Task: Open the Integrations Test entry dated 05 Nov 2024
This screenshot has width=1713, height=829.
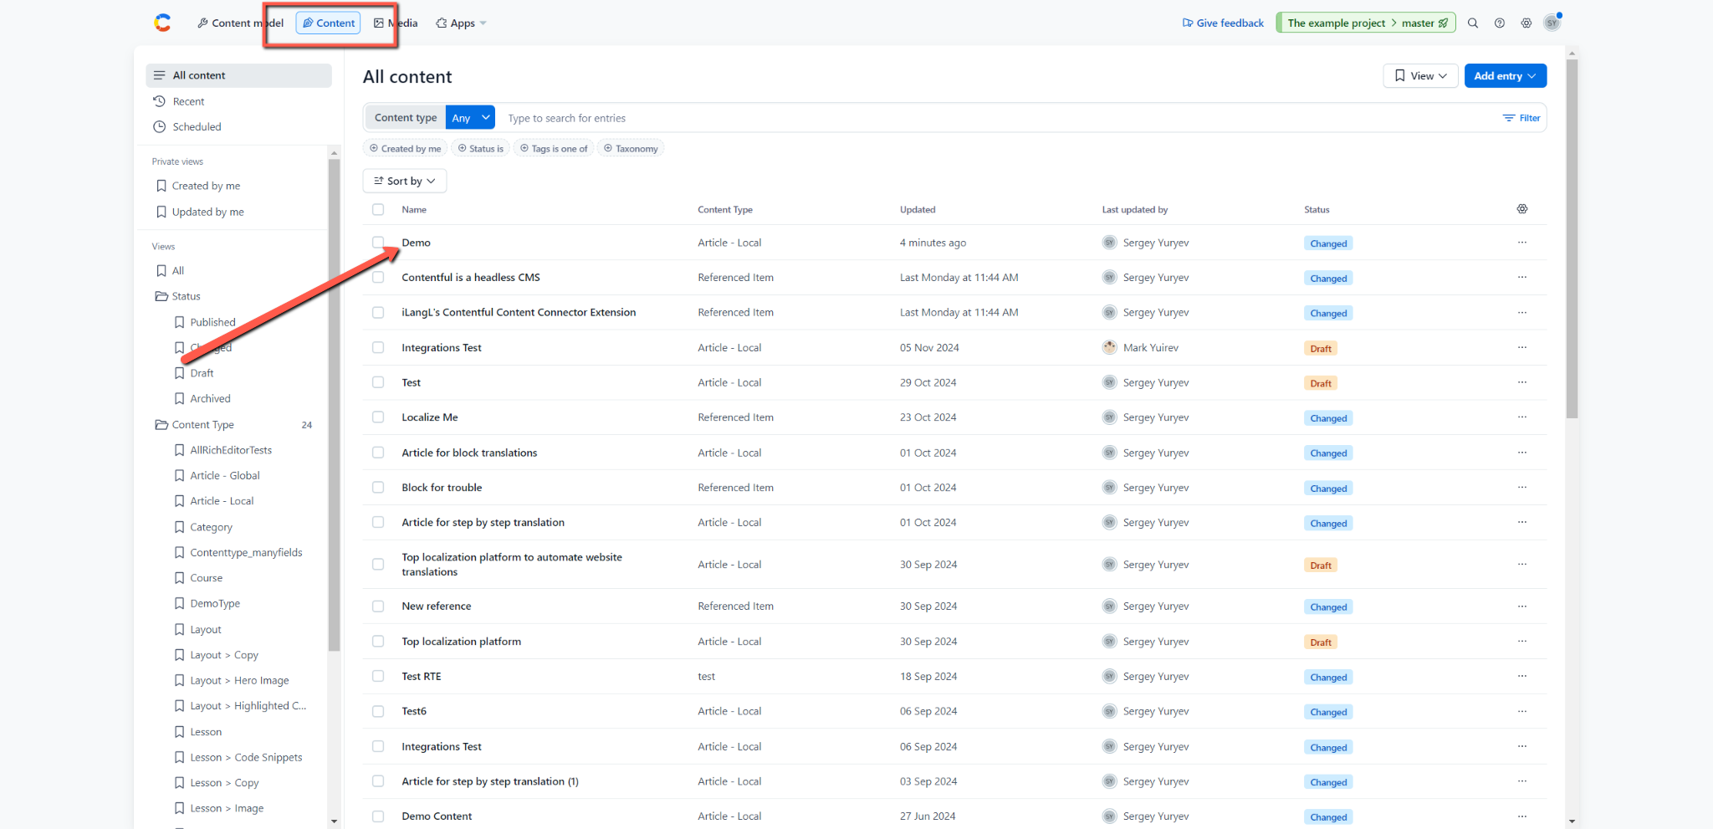Action: click(x=442, y=347)
